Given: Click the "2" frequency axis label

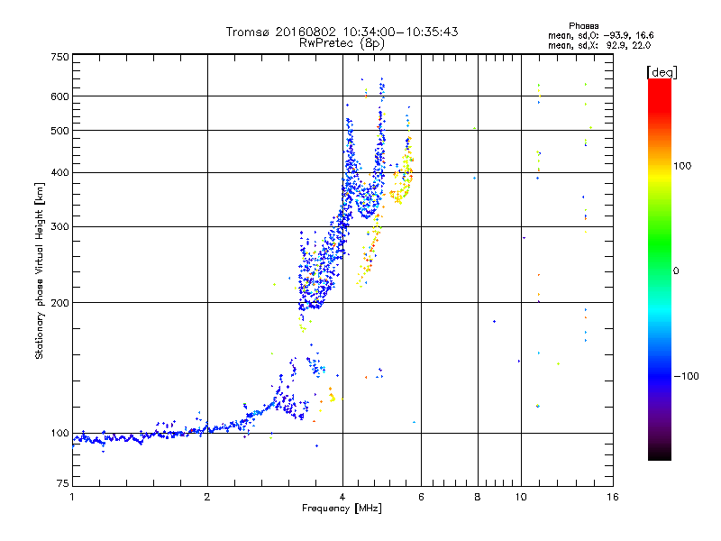Looking at the screenshot, I should (x=207, y=497).
